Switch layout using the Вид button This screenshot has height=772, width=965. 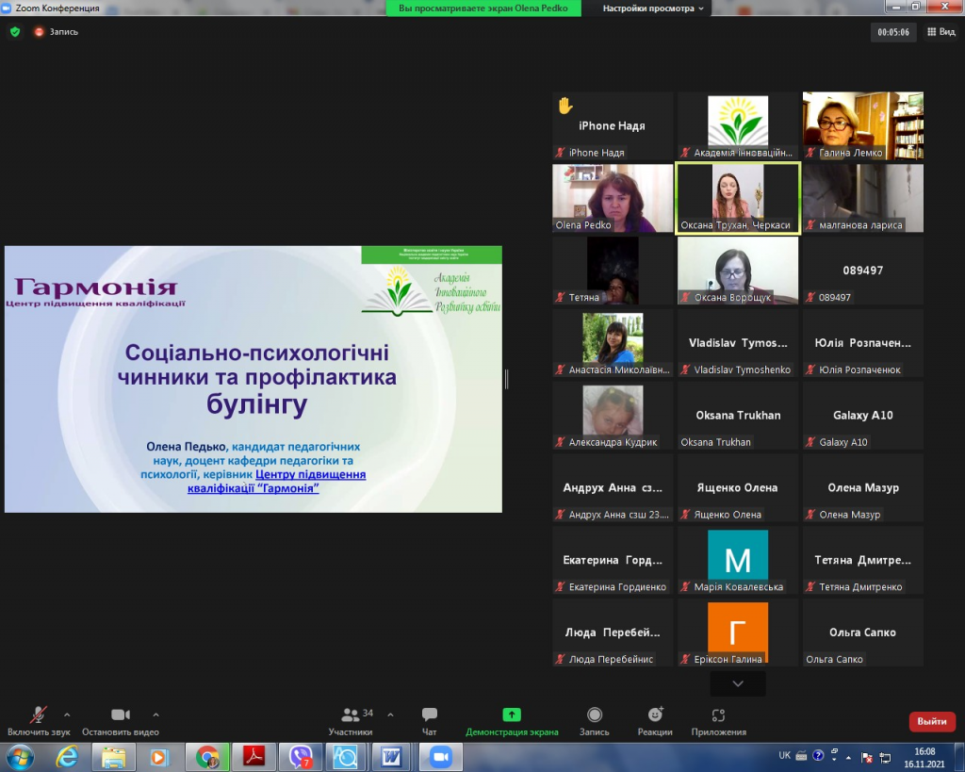(x=940, y=32)
